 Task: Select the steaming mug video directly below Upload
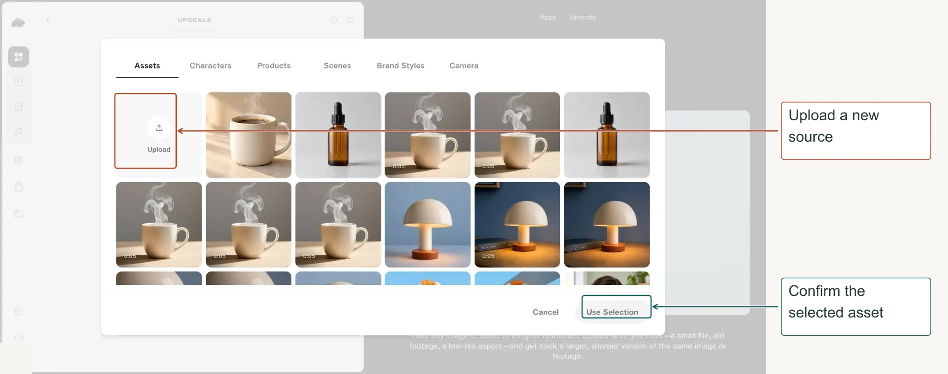click(x=159, y=225)
